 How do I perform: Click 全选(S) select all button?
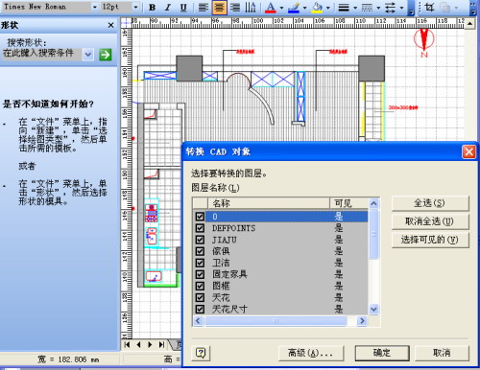tap(430, 203)
